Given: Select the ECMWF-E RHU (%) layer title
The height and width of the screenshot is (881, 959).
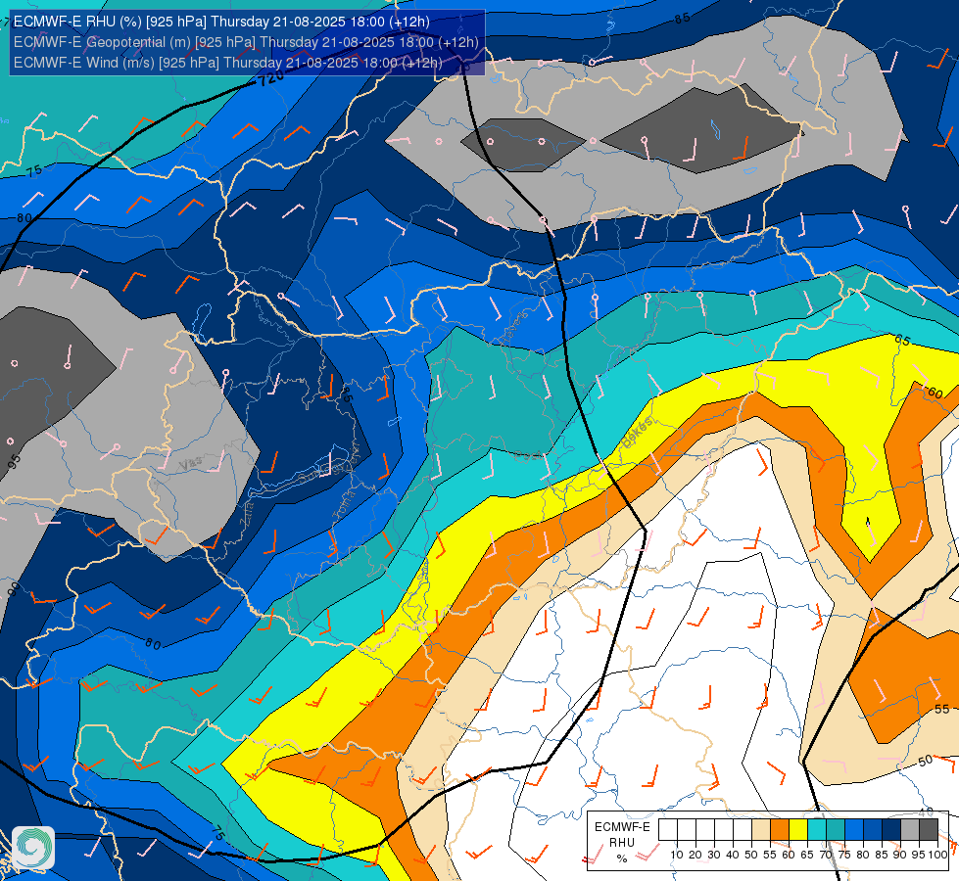Looking at the screenshot, I should tap(221, 22).
